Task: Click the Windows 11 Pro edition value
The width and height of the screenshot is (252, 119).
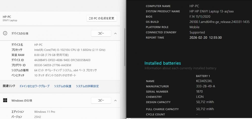Action: tap(45, 112)
